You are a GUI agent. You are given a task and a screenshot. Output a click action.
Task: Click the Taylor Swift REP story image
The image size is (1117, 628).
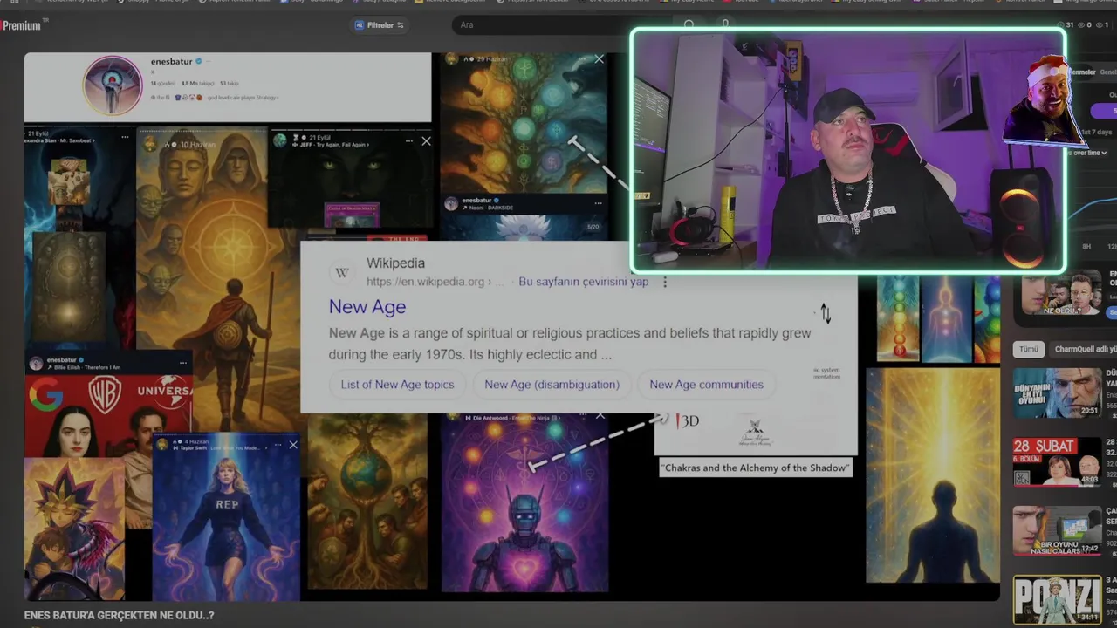tap(226, 518)
